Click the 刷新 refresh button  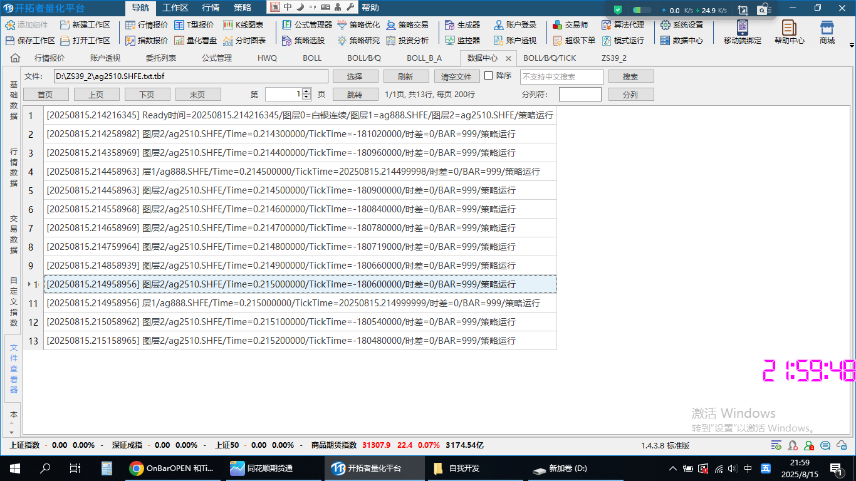click(405, 76)
